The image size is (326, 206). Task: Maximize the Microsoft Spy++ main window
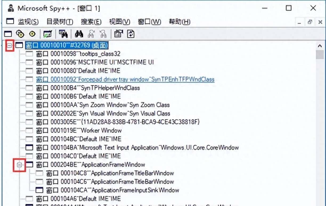pyautogui.click(x=288, y=8)
